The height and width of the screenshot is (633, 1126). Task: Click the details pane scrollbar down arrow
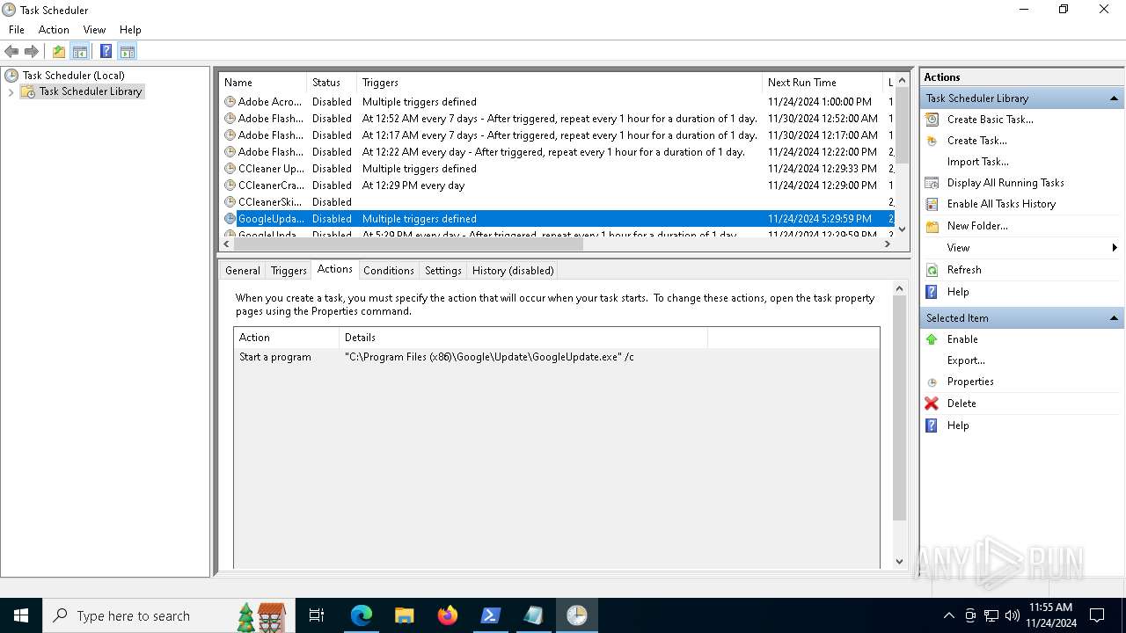click(899, 561)
